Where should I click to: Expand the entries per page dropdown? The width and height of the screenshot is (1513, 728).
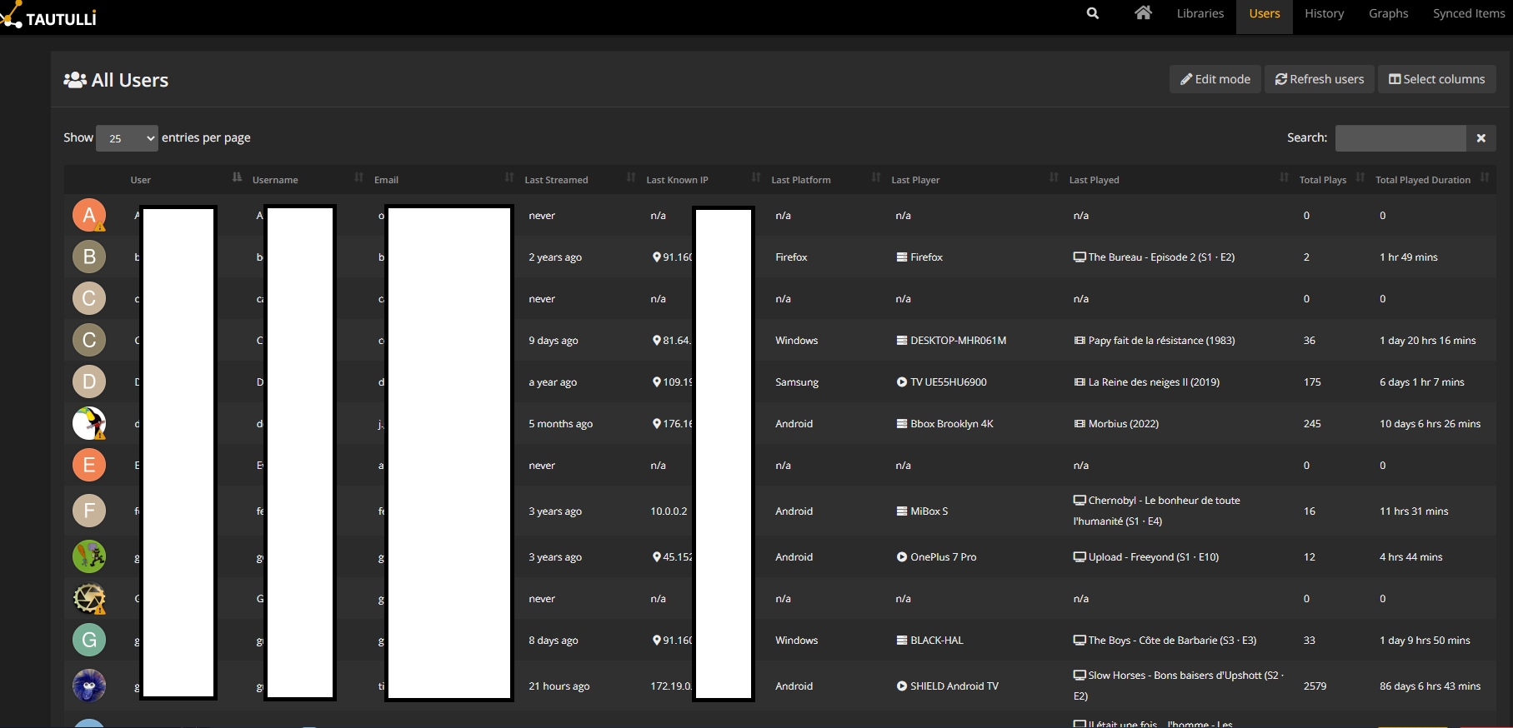[x=127, y=138]
